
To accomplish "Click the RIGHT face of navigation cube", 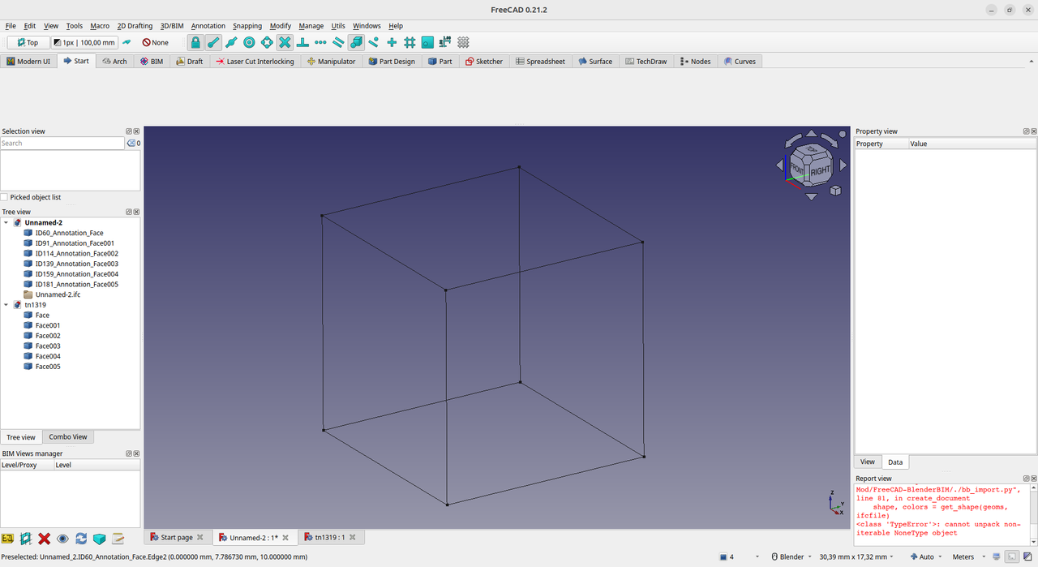I will 821,171.
